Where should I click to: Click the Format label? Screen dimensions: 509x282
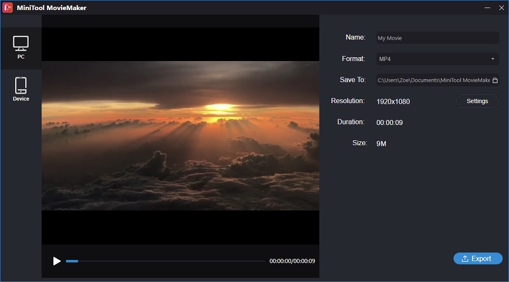click(354, 59)
